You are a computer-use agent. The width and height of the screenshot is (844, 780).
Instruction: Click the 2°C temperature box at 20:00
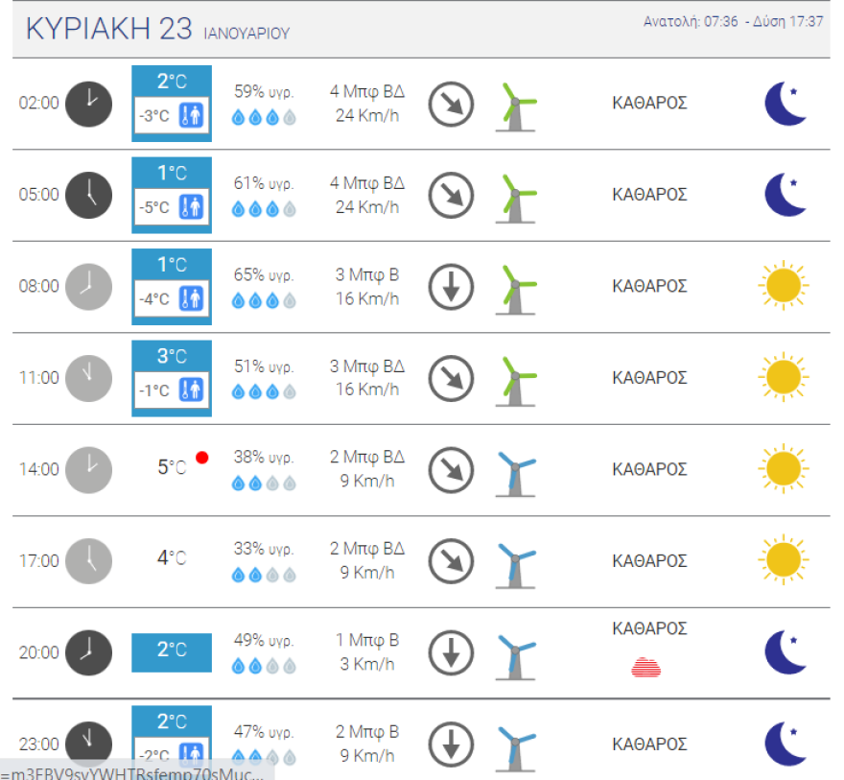[172, 652]
